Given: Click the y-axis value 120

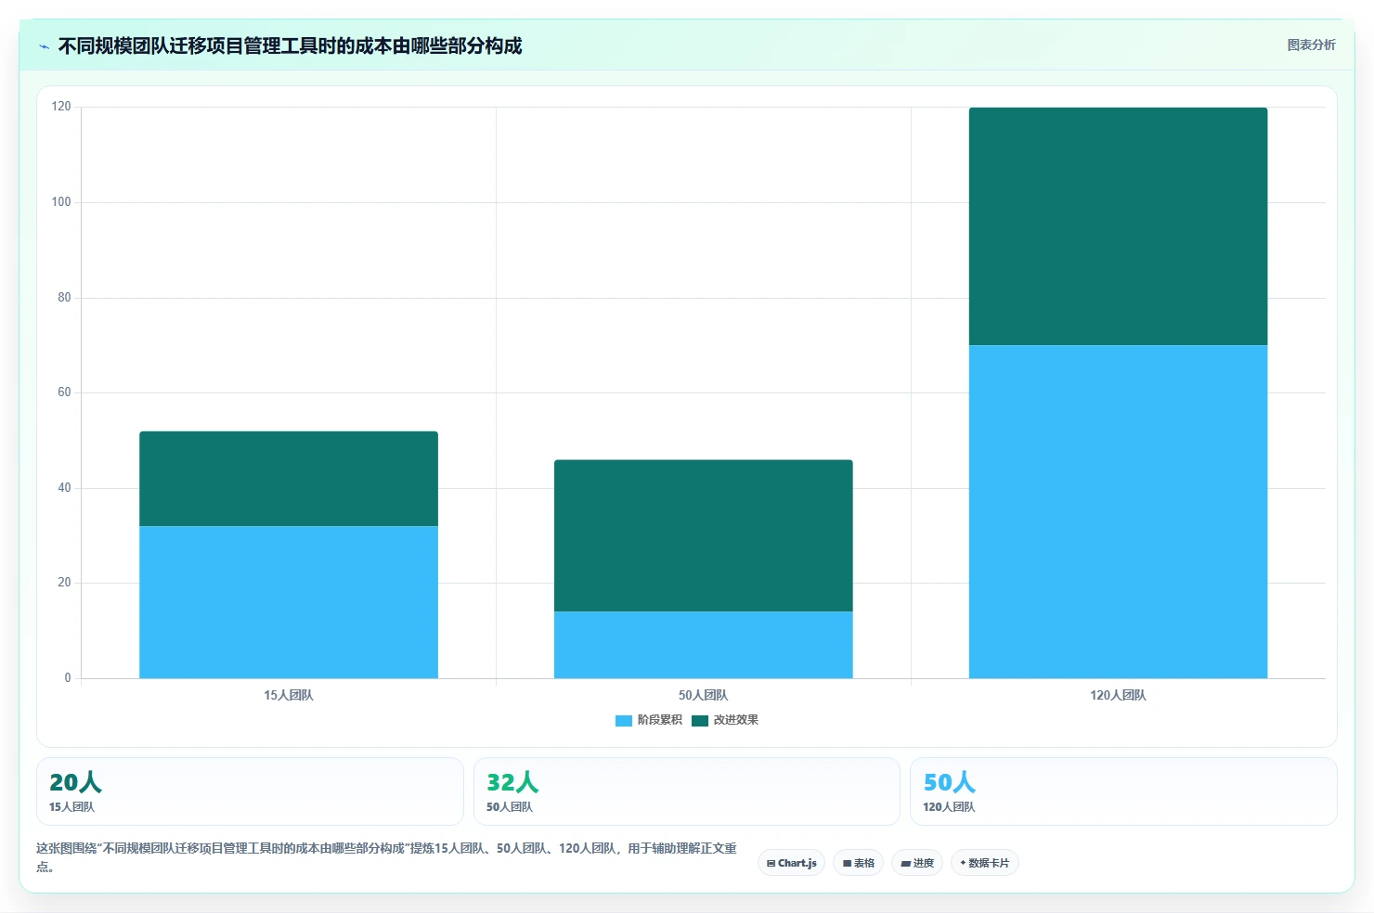Looking at the screenshot, I should click(x=61, y=107).
